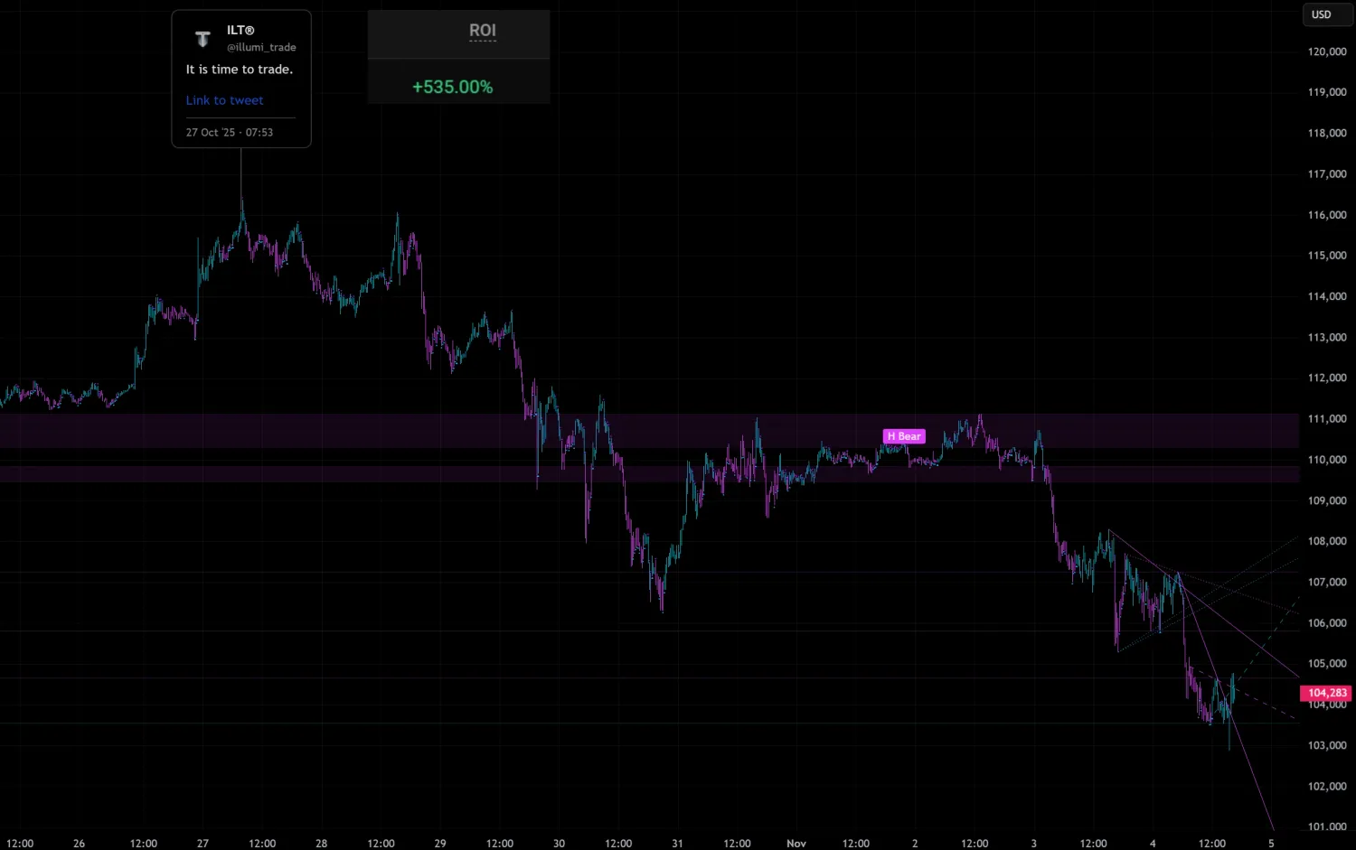Select the green +535.00% ROI value
The width and height of the screenshot is (1356, 850).
(452, 87)
